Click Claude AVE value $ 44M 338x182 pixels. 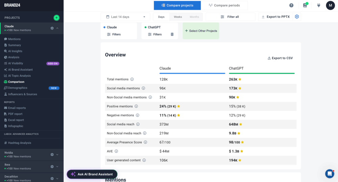[x=164, y=151]
